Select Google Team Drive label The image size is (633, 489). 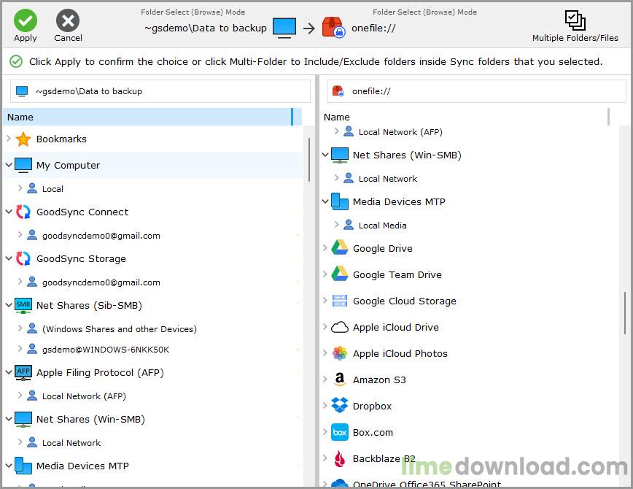tap(397, 275)
